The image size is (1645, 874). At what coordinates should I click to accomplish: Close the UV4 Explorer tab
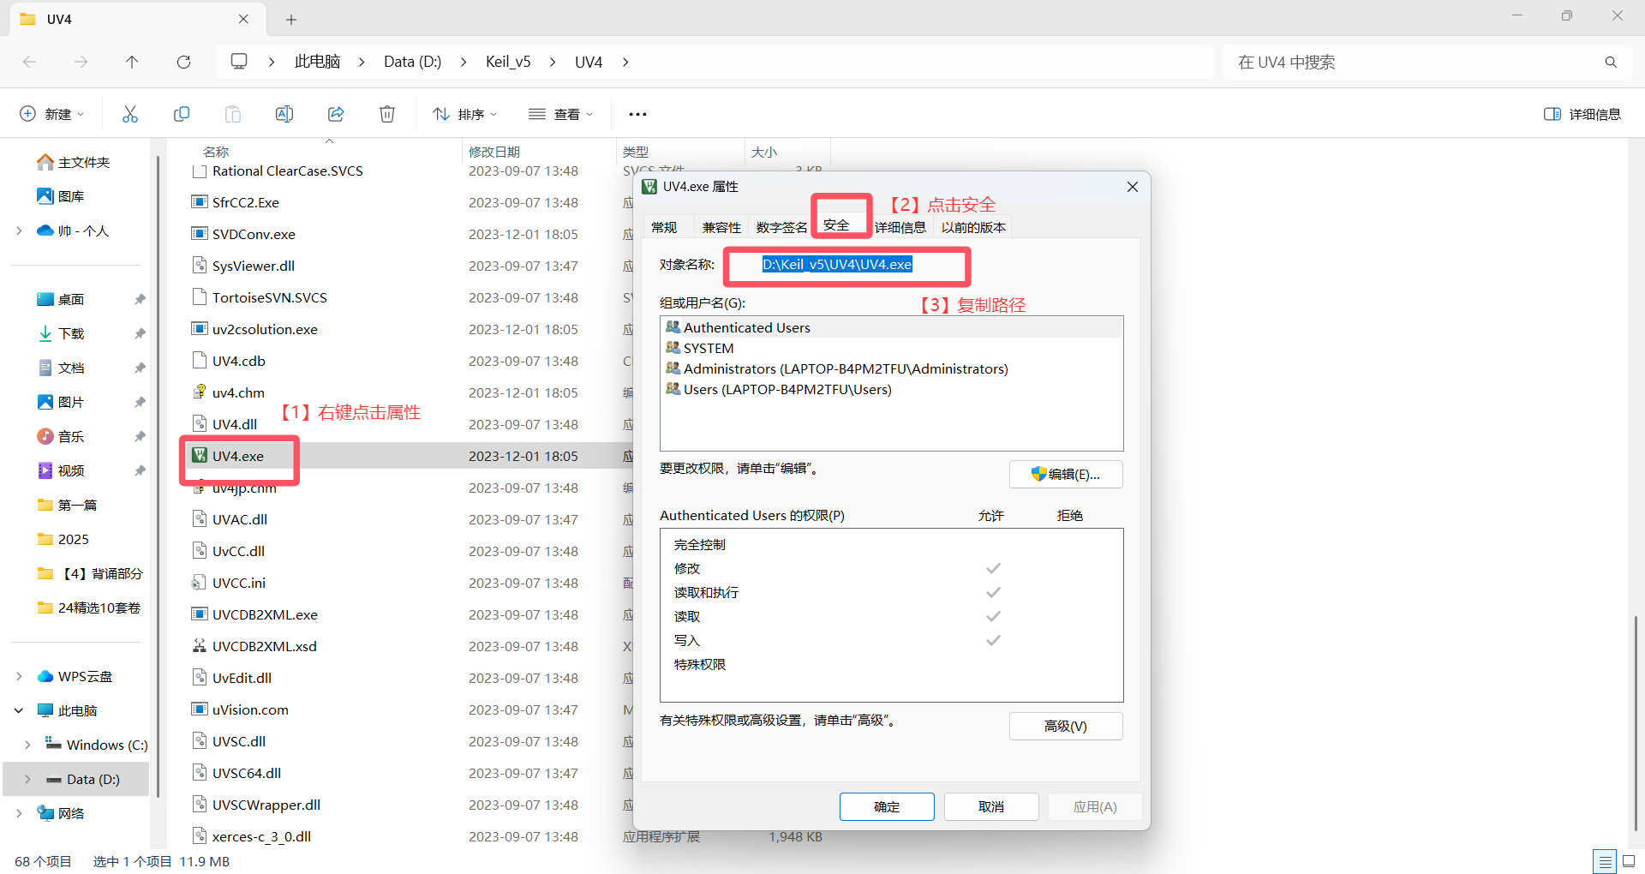click(x=243, y=19)
